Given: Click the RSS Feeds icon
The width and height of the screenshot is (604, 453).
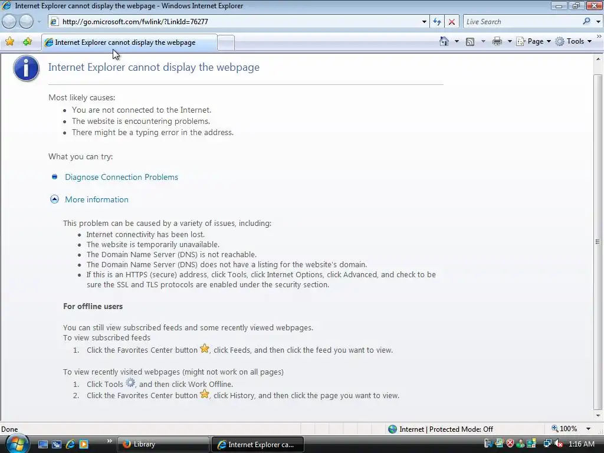Looking at the screenshot, I should click(x=470, y=42).
